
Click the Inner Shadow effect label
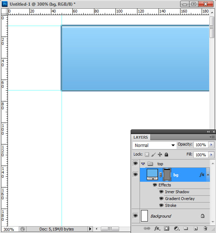pyautogui.click(x=177, y=192)
